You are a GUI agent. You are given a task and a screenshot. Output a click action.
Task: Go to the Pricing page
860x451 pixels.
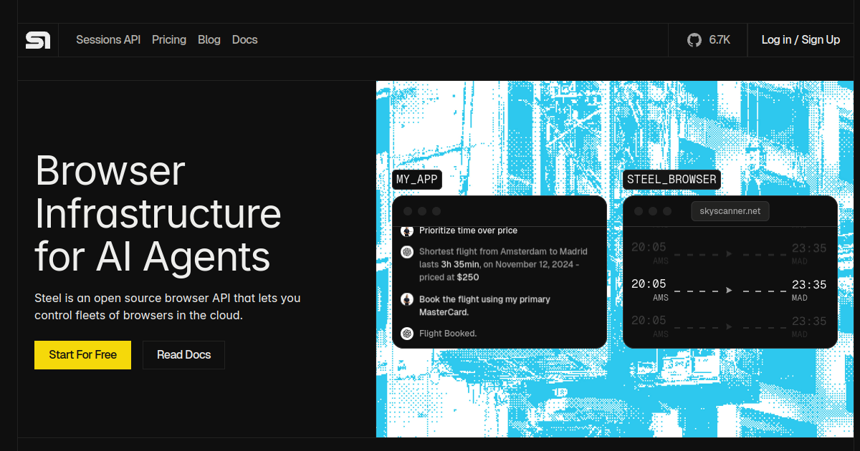(169, 40)
